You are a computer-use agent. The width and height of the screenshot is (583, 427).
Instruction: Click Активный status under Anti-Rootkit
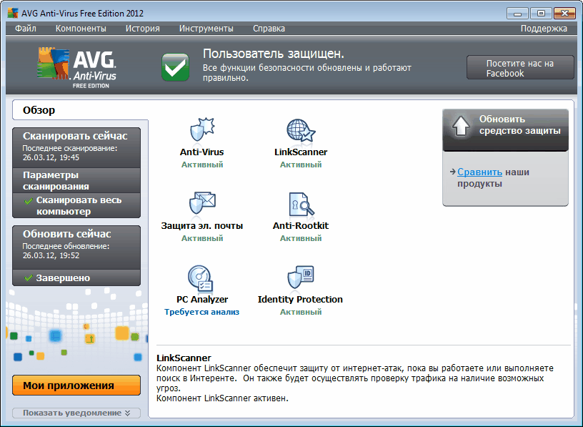pyautogui.click(x=301, y=238)
